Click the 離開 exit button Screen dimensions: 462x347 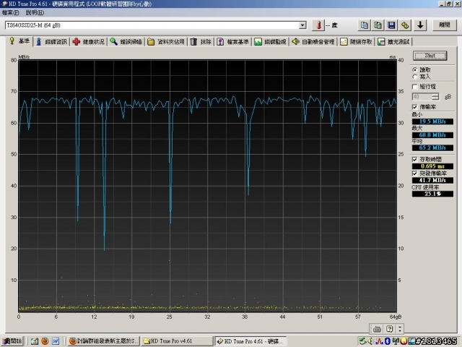445,25
